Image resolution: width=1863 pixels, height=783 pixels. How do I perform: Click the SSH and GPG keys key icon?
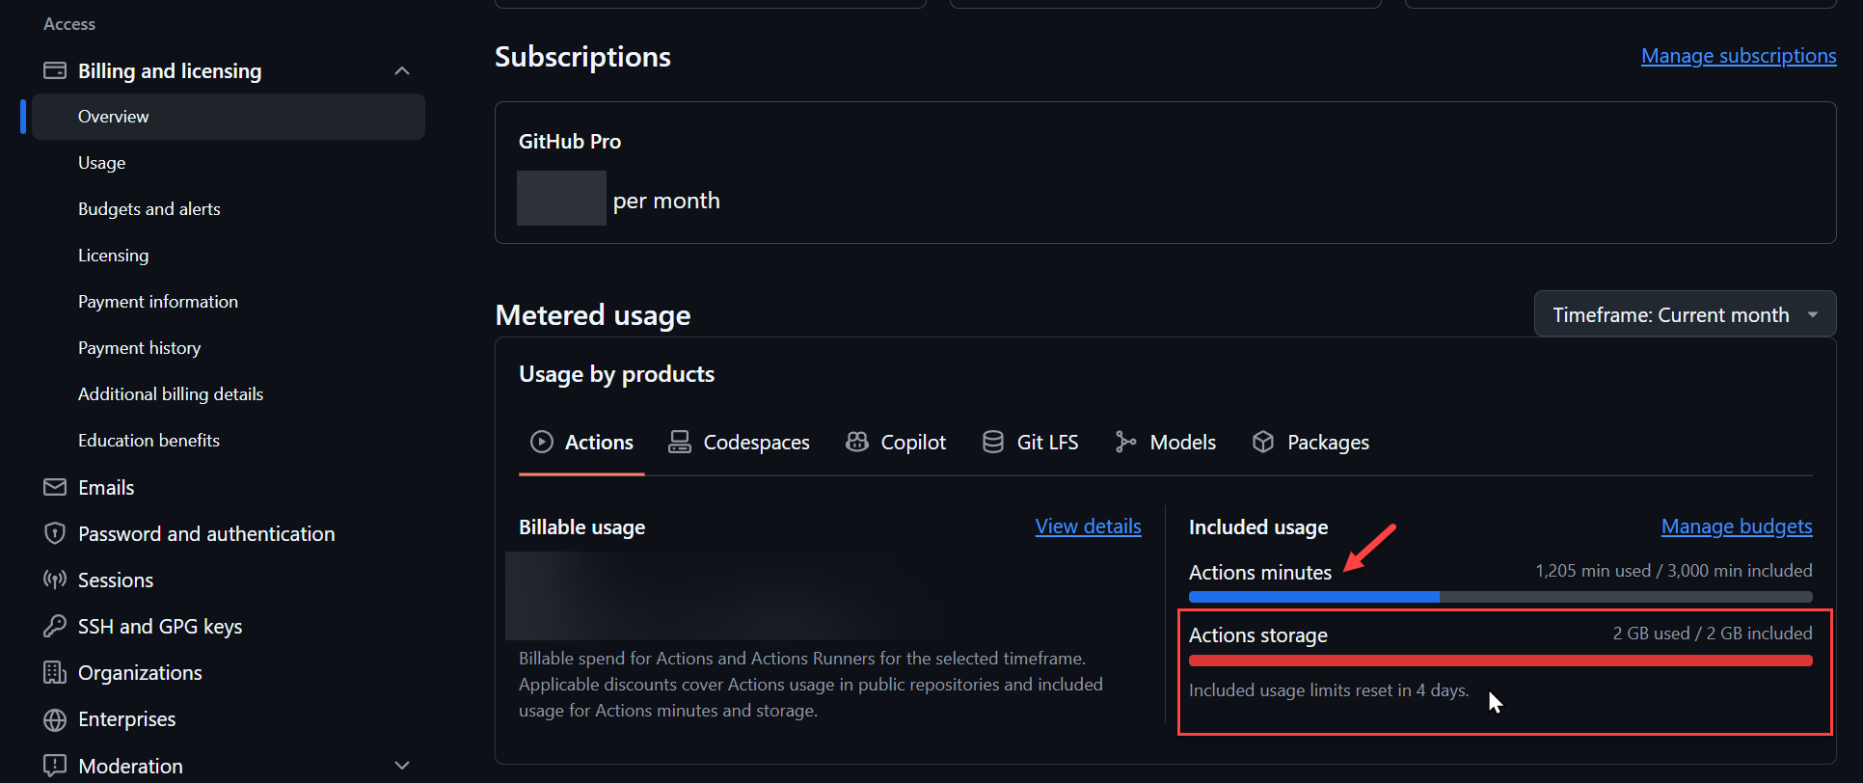tap(55, 626)
